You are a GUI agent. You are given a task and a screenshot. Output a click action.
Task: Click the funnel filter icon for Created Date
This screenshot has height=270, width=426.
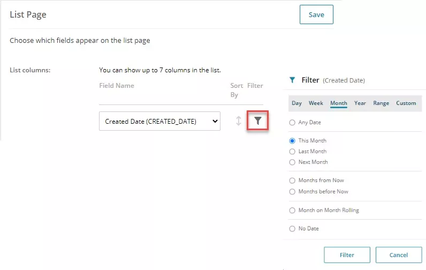click(x=257, y=121)
